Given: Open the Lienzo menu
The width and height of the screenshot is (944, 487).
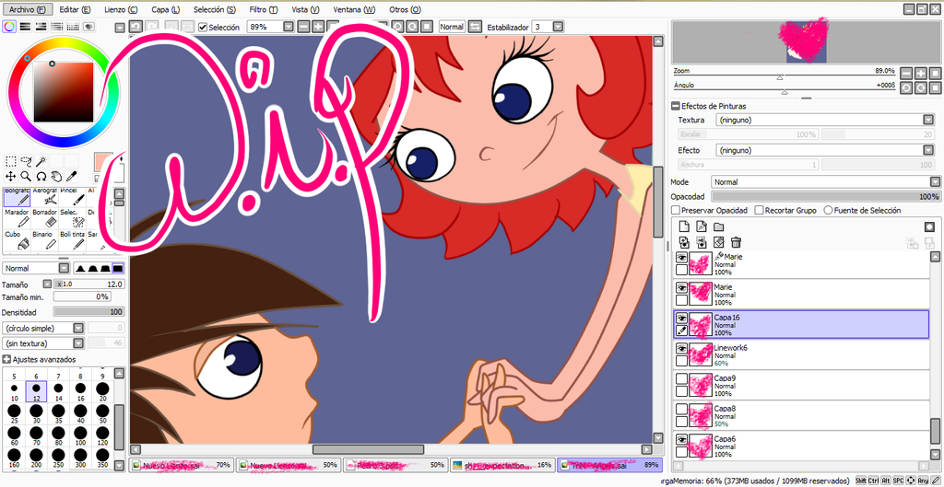Looking at the screenshot, I should click(x=121, y=9).
